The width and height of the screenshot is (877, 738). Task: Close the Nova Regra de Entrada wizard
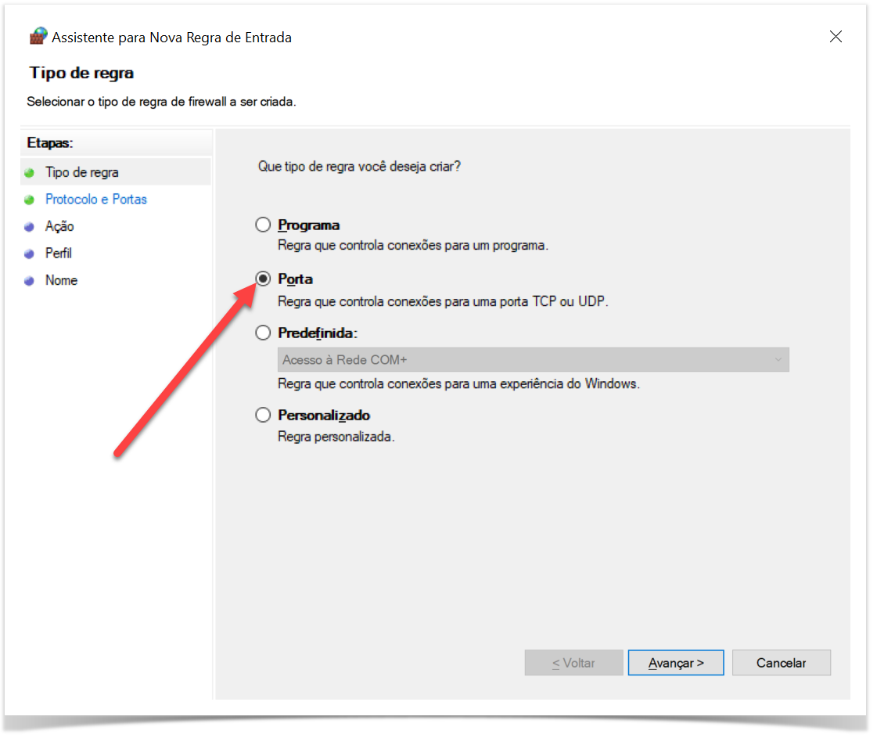836,37
